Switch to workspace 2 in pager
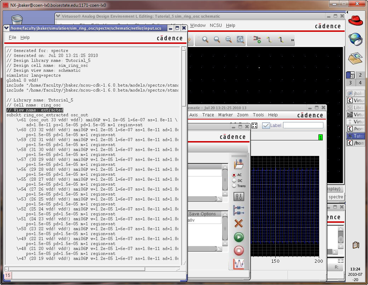Viewport: 368px width, 285px height. [360, 75]
